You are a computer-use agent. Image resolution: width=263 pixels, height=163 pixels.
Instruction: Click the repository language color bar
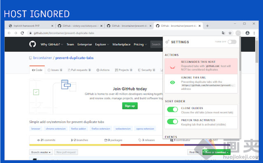(x=130, y=145)
